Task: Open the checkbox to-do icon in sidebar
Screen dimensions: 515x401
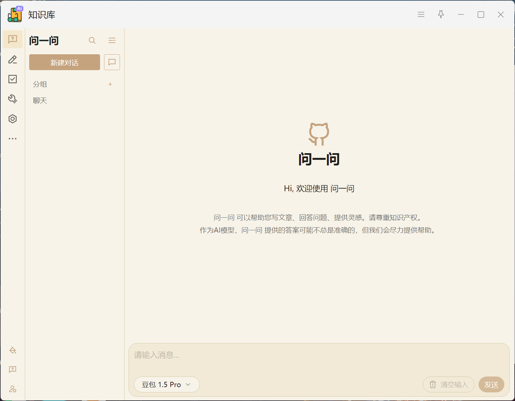Action: pyautogui.click(x=13, y=79)
